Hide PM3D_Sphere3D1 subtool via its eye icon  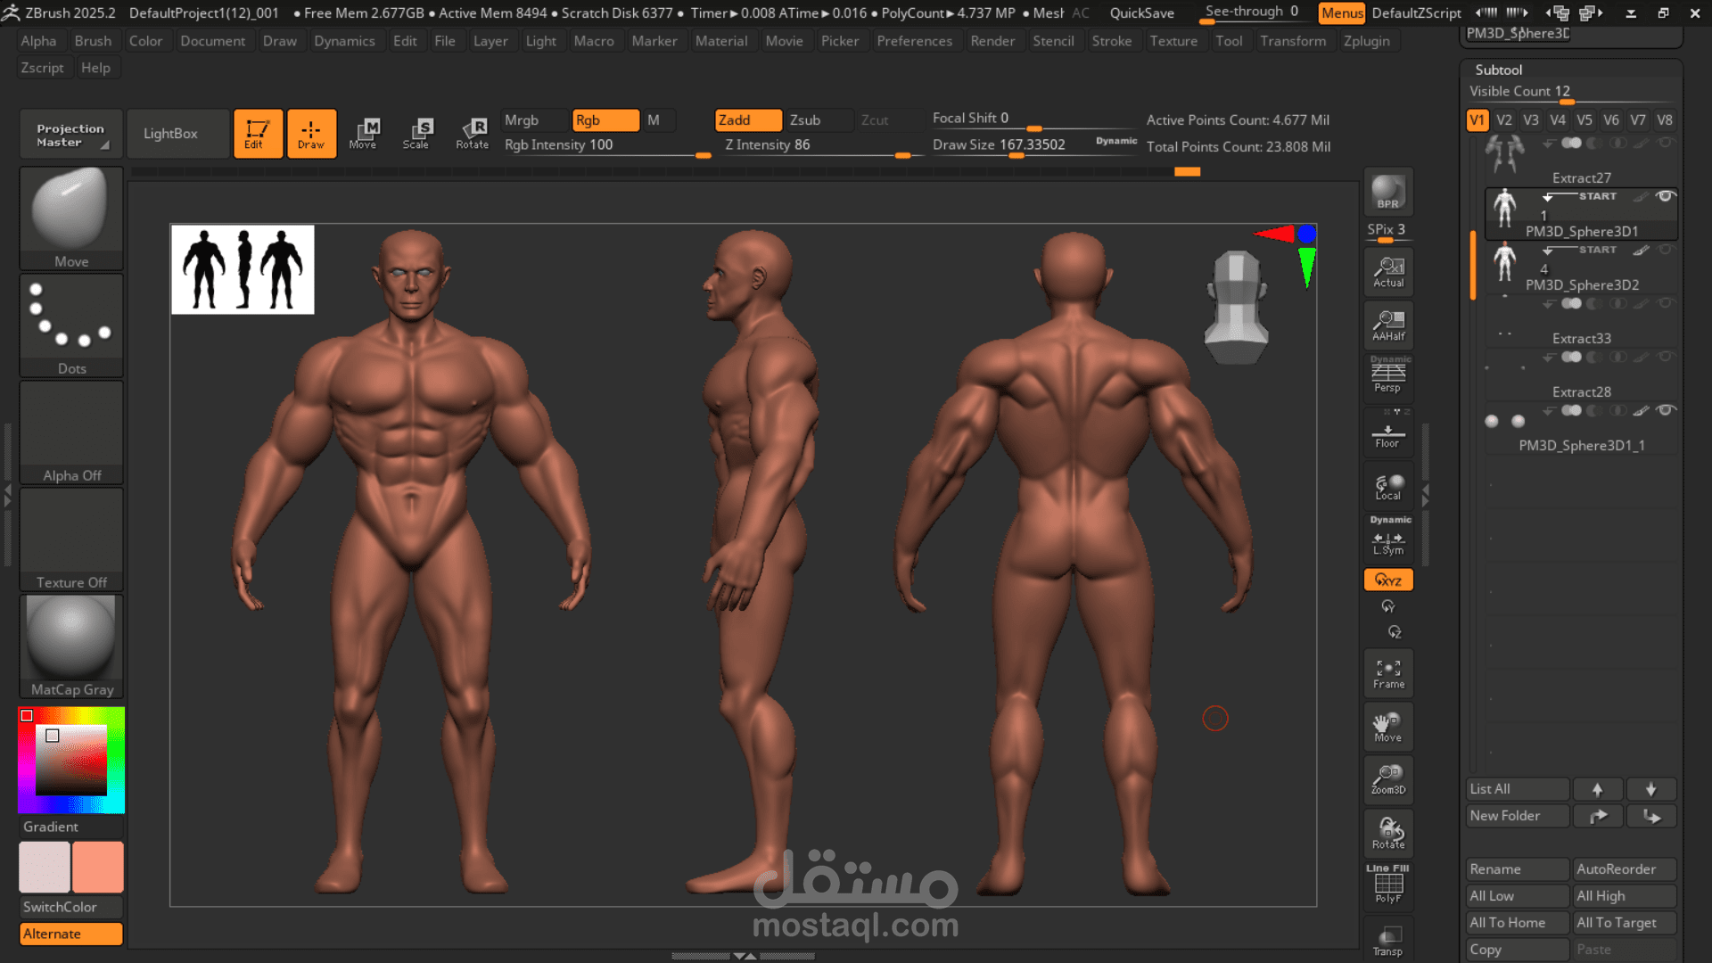coord(1664,196)
